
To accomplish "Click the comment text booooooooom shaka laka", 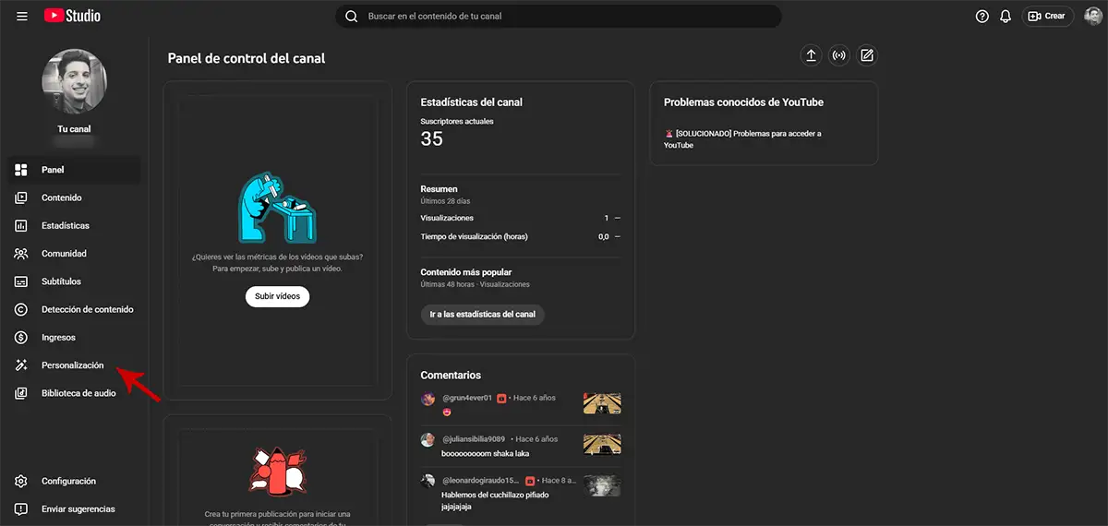I will pyautogui.click(x=486, y=453).
